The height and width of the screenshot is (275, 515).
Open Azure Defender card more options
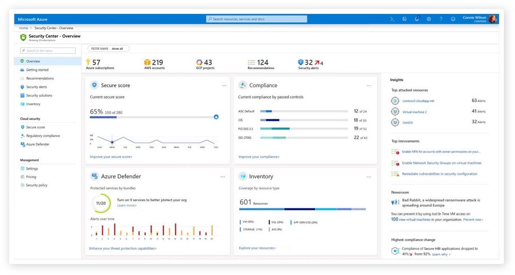(x=223, y=176)
